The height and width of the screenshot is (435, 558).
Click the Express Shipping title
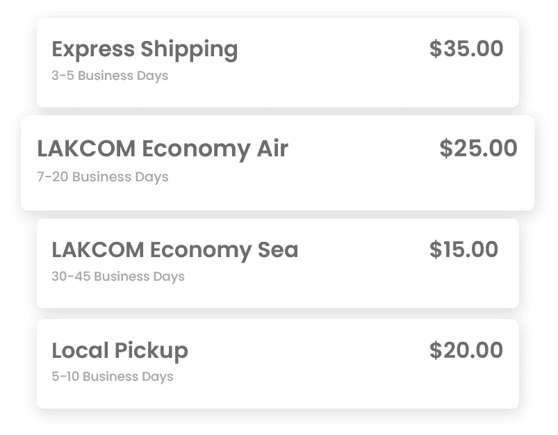coord(145,50)
